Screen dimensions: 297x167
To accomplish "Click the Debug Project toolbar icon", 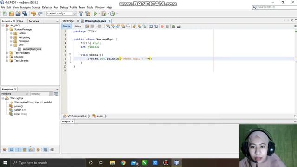I will coord(103,13).
